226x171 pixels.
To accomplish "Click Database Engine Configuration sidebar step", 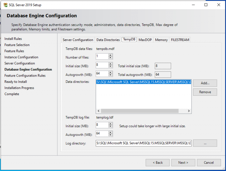I will pyautogui.click(x=28, y=69).
